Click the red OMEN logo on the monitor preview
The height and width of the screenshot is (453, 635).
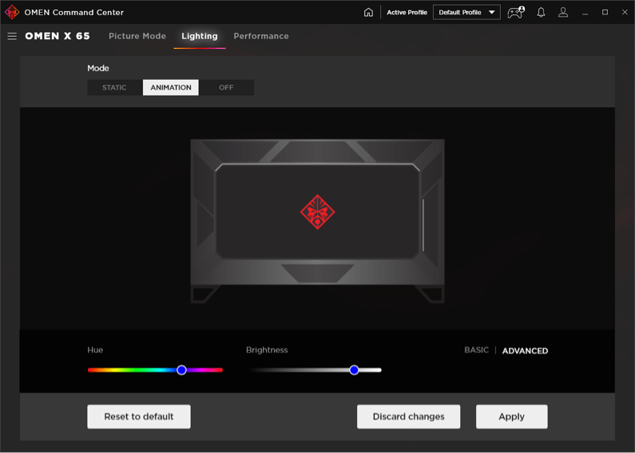317,212
